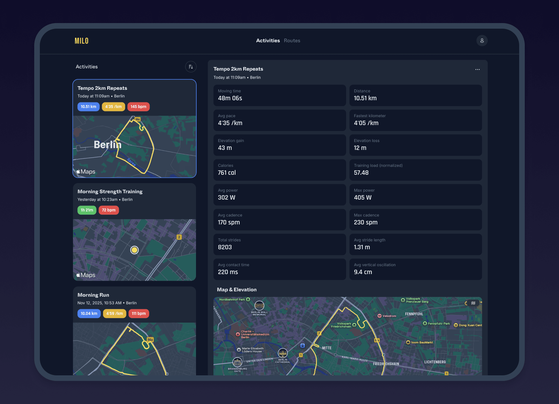Click the Velodrom map pin
This screenshot has height=404, width=559.
(379, 316)
